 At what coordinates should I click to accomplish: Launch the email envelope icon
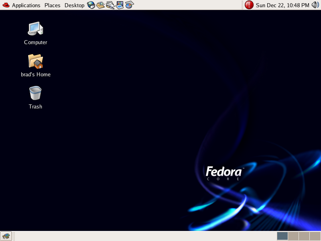click(x=100, y=5)
